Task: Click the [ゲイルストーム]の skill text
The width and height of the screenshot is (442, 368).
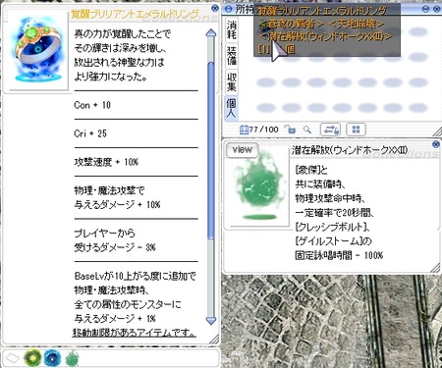Action: pos(333,241)
